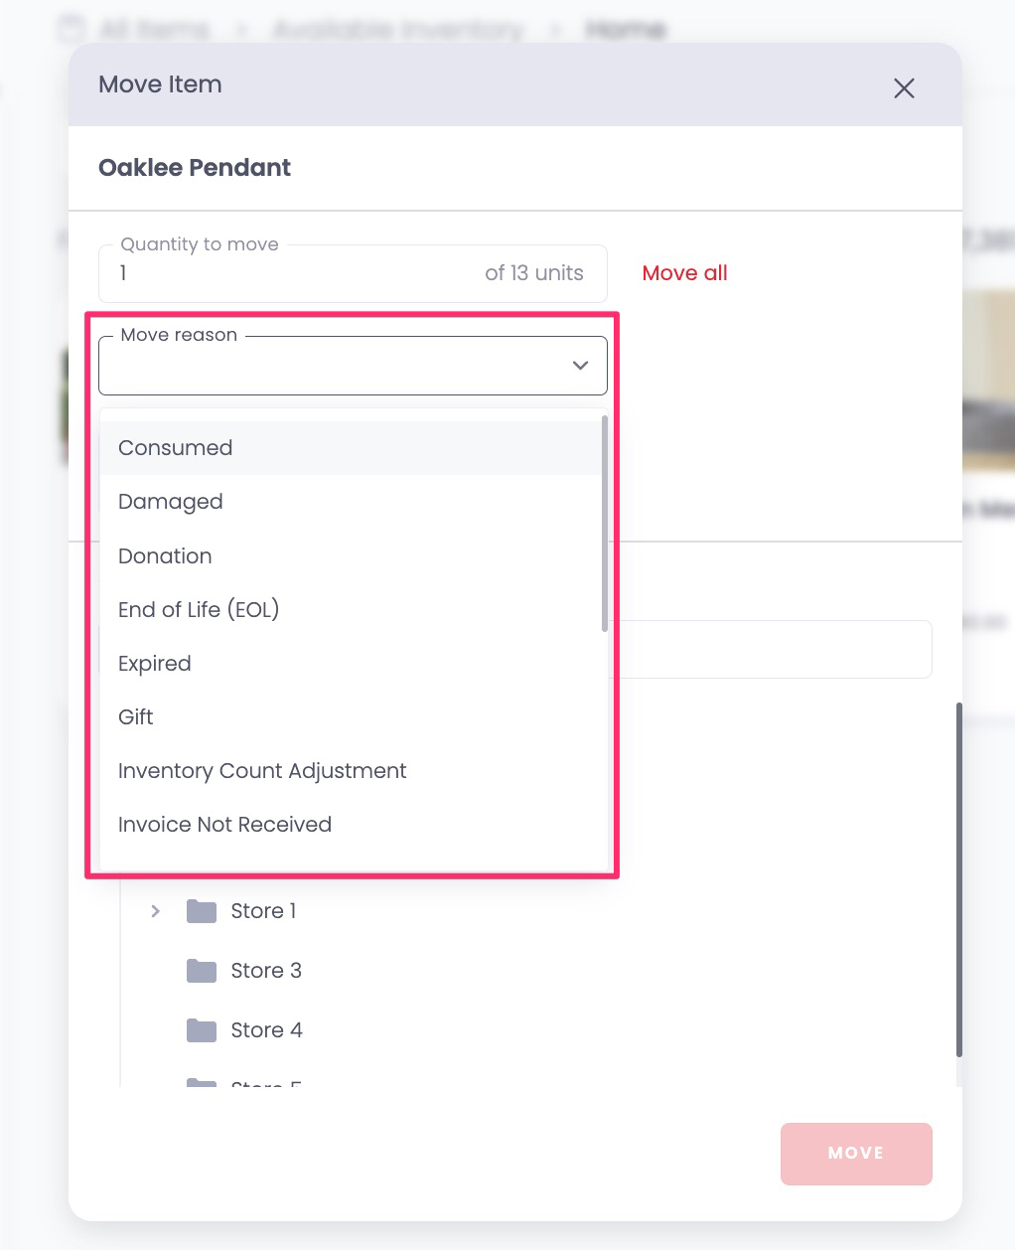Select Invoice Not Received option

[x=353, y=825]
